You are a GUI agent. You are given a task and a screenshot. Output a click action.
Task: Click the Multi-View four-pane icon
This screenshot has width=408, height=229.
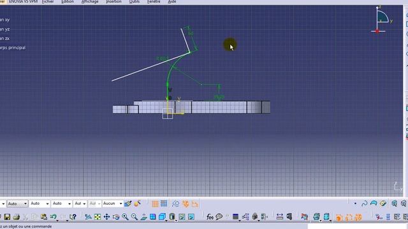tap(153, 217)
